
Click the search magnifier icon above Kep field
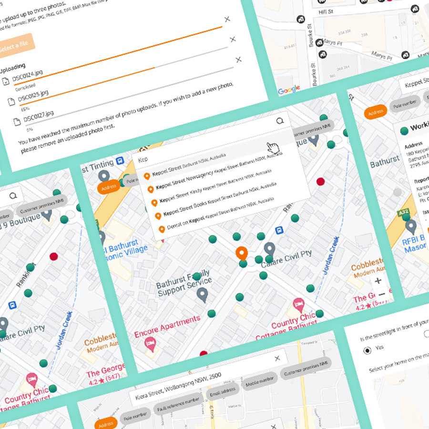coord(280,121)
